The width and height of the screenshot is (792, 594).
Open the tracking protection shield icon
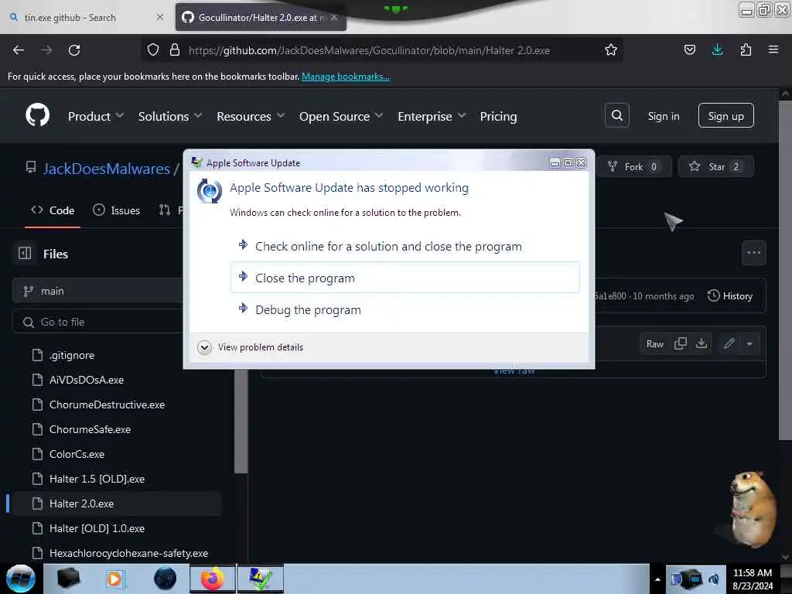(x=153, y=50)
